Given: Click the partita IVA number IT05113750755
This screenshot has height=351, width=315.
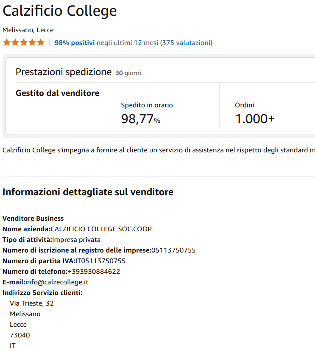Looking at the screenshot, I should click(x=100, y=261).
